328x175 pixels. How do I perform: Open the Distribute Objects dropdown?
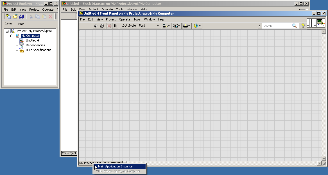[x=177, y=26]
